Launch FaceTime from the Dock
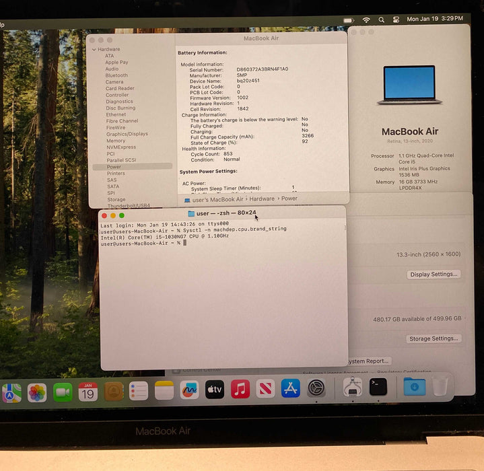Image resolution: width=484 pixels, height=471 pixels. click(x=63, y=392)
